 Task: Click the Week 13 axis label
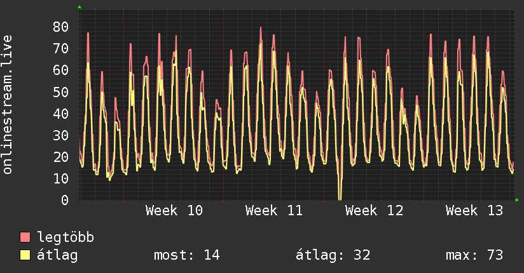474,211
